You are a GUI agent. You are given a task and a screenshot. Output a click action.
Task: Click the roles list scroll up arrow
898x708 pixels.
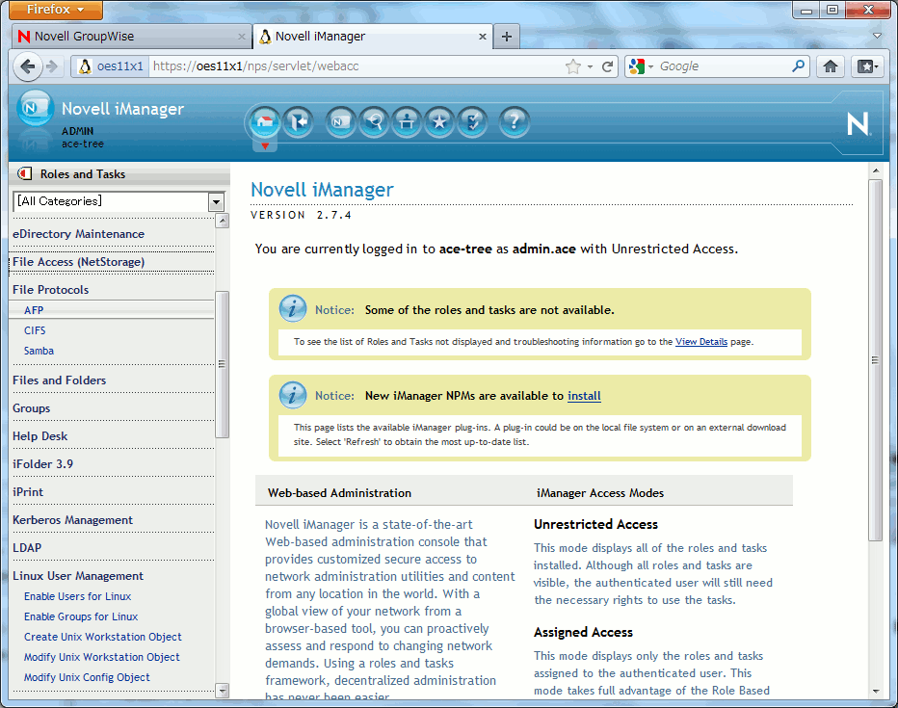click(223, 221)
